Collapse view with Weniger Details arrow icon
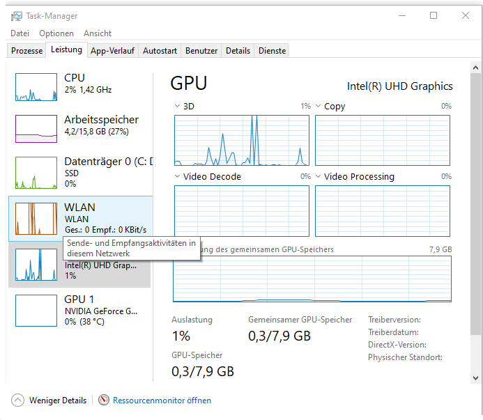This screenshot has height=420, width=483. (17, 400)
